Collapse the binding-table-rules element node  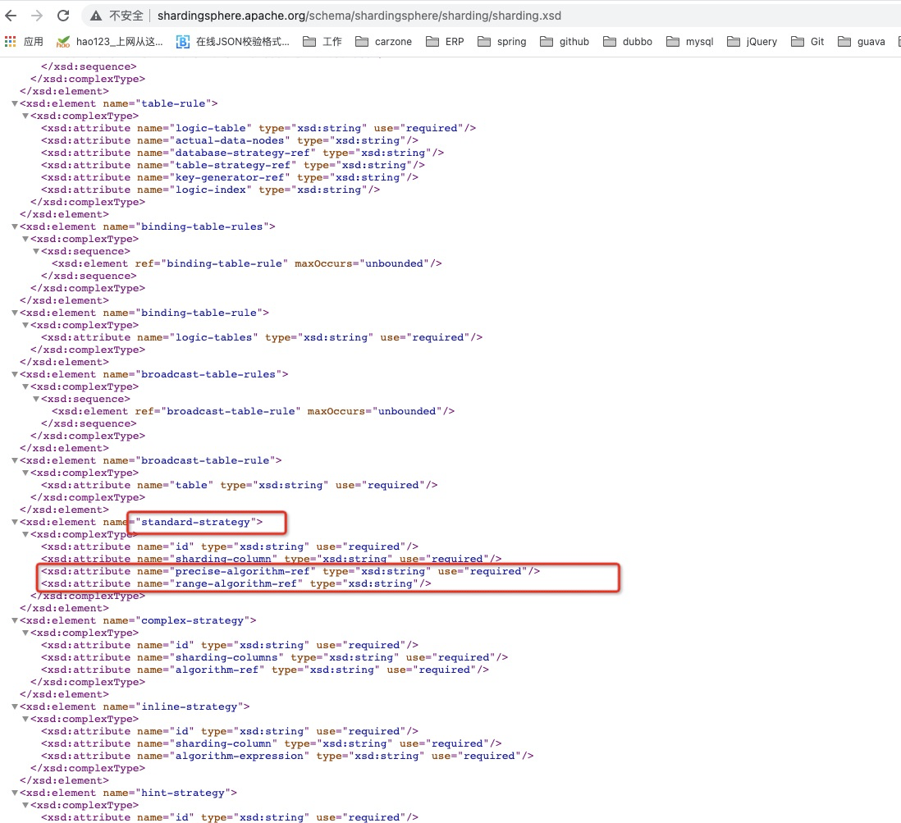(x=15, y=226)
